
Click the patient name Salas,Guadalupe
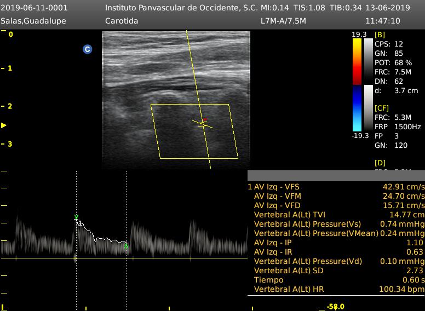coord(34,21)
